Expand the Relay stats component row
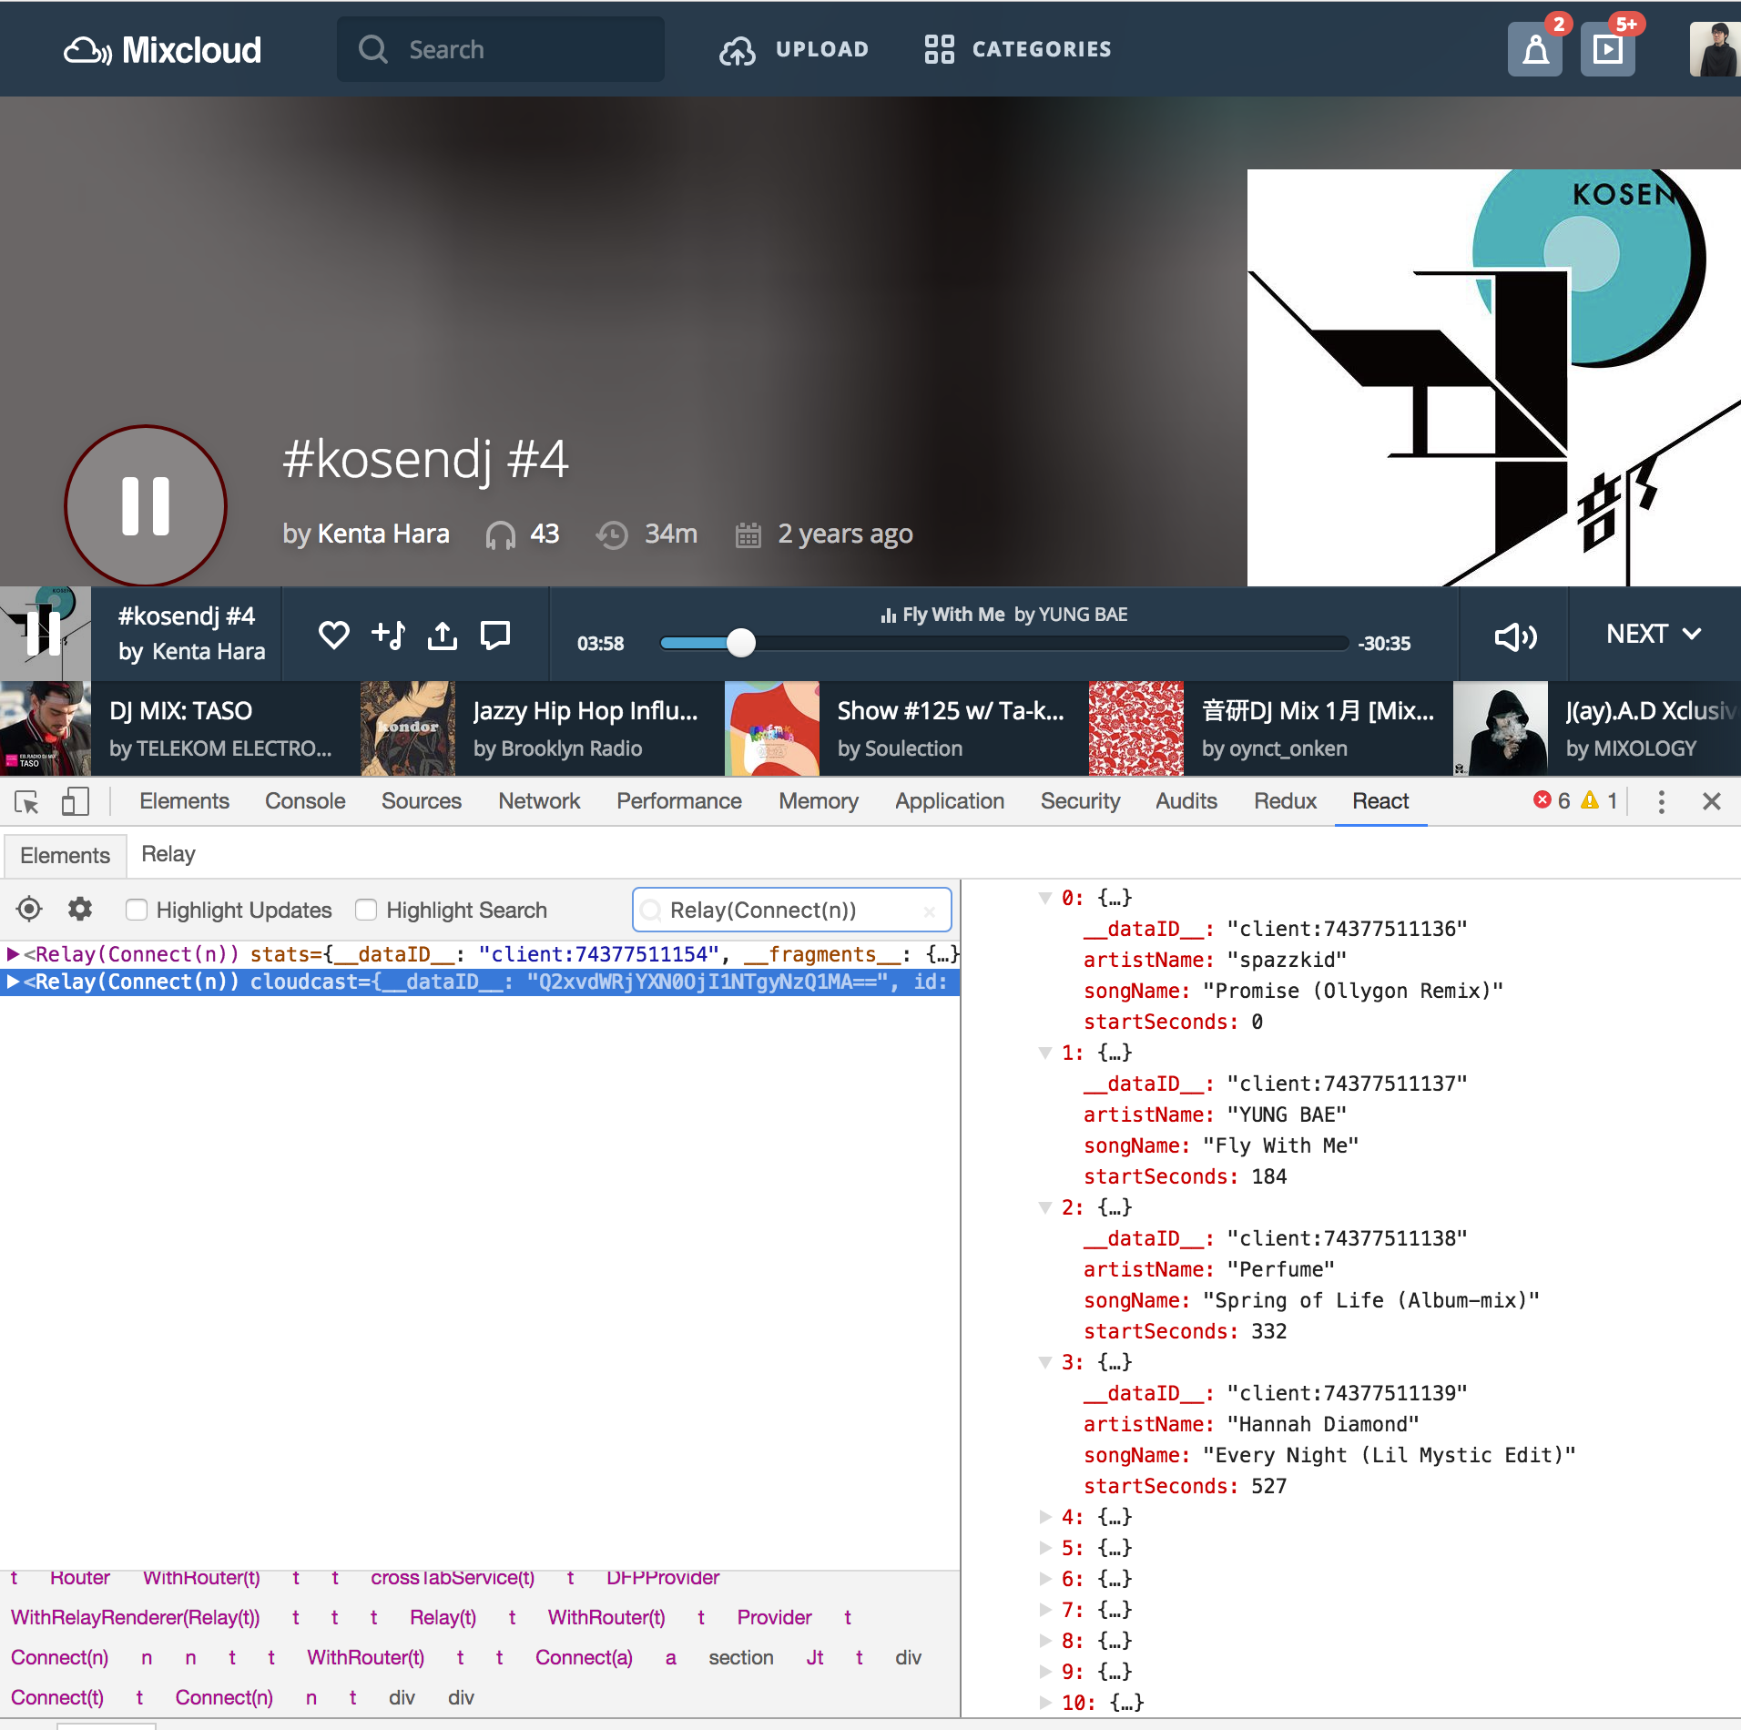 [x=13, y=954]
